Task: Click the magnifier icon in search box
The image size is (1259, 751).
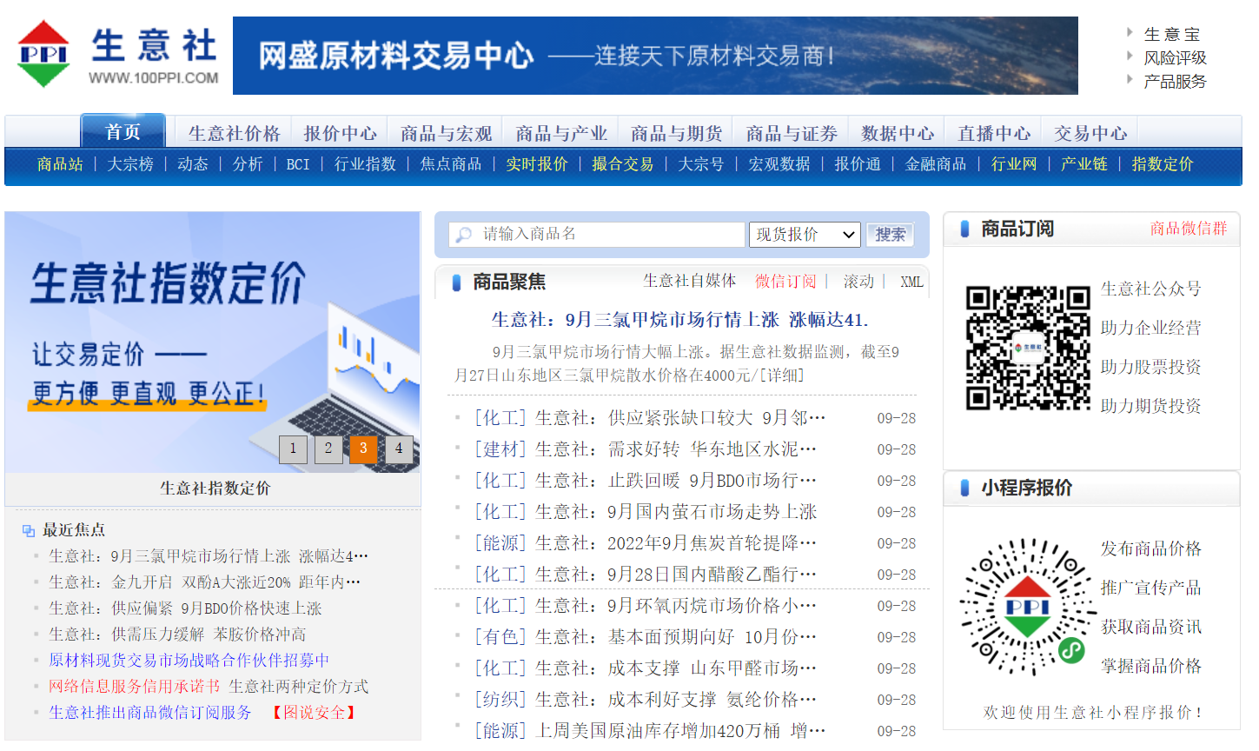Action: pos(464,235)
